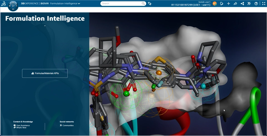
Task: Click the 3DEXPERIENCE | BIOVIA brand text
Action: tap(35, 3)
